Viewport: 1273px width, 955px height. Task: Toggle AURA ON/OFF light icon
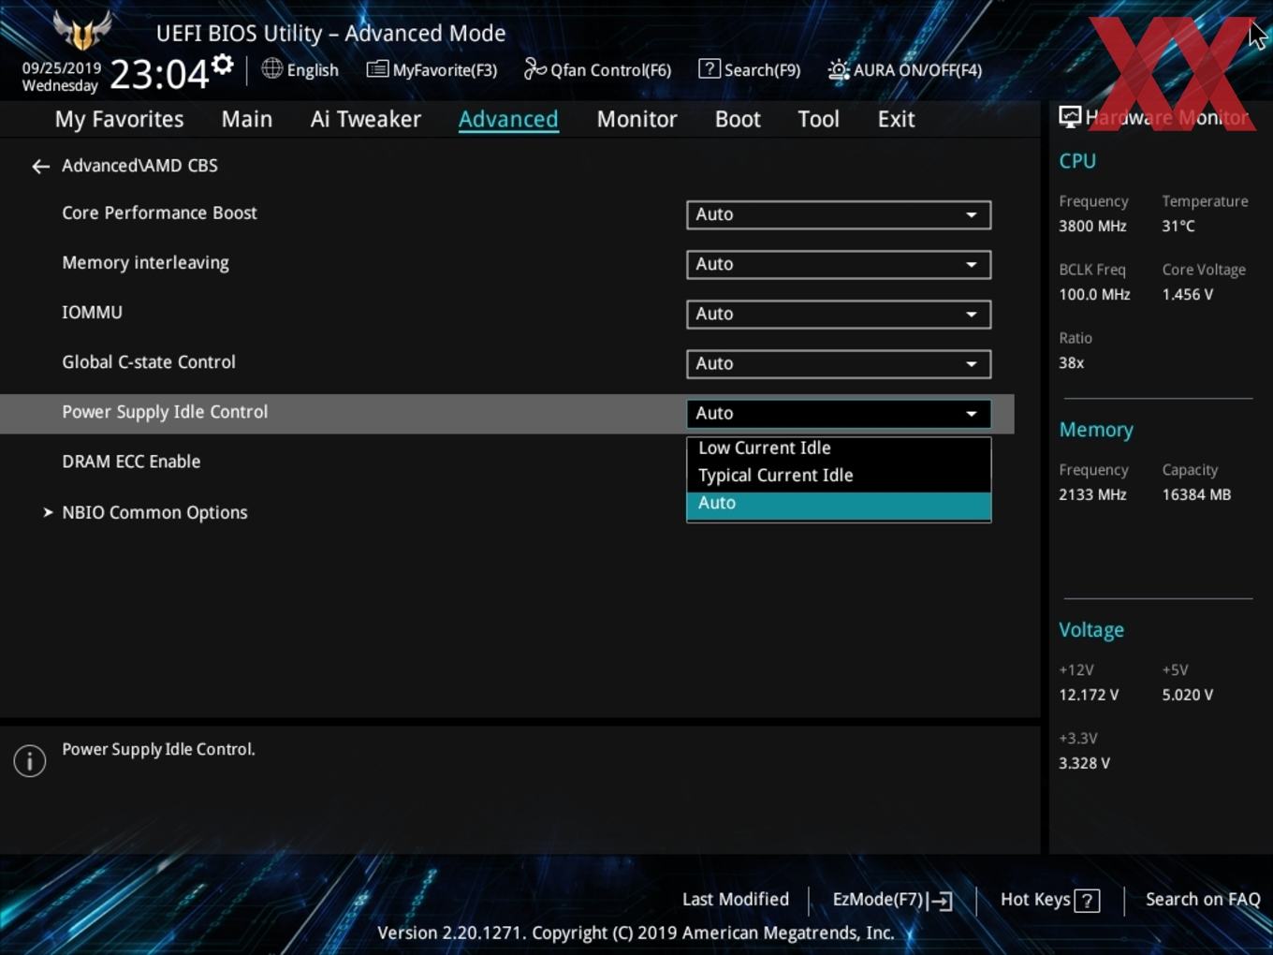tap(839, 69)
